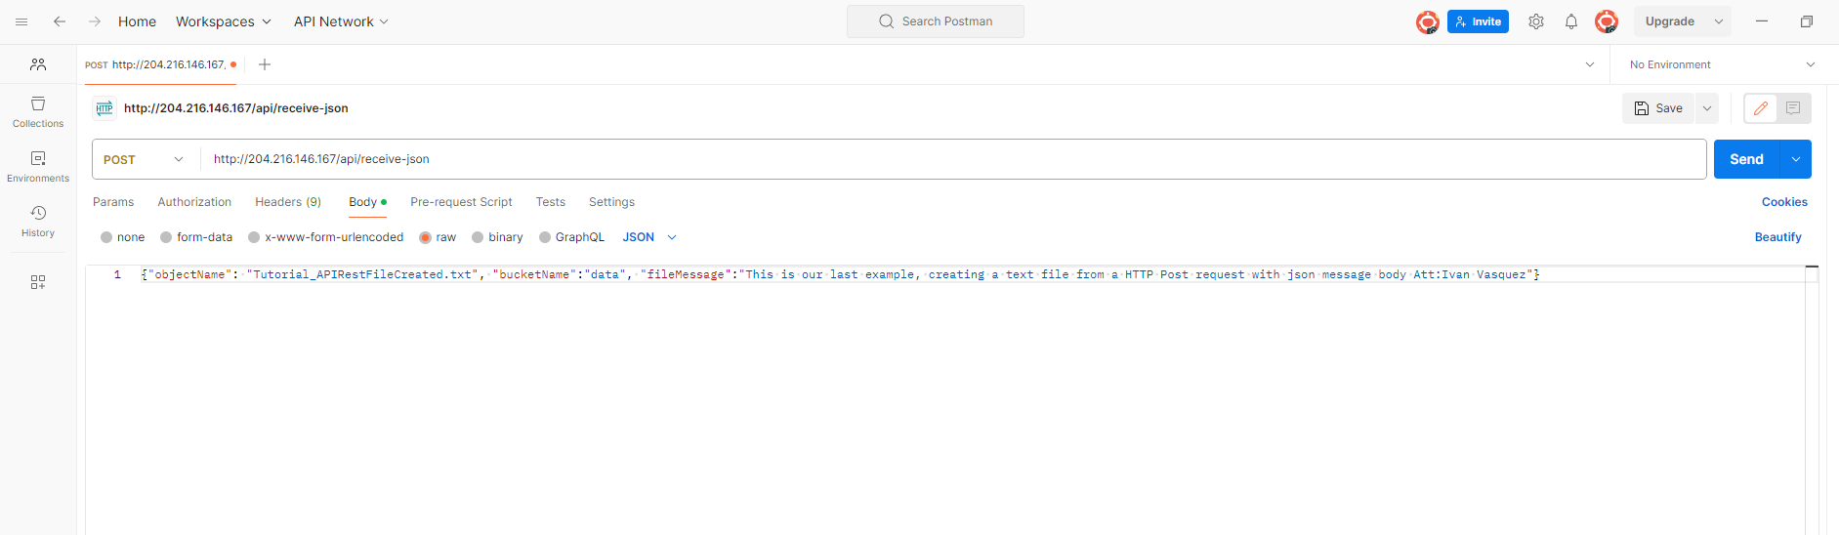Click the editor vertical scrollbar
This screenshot has height=535, width=1839.
1812,400
